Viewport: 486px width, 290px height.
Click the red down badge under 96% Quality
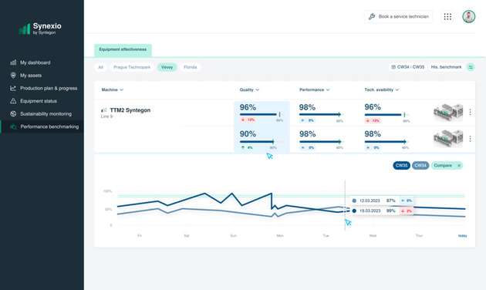pyautogui.click(x=248, y=120)
